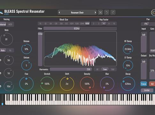Go to the previous preset arrow

pos(59,12)
